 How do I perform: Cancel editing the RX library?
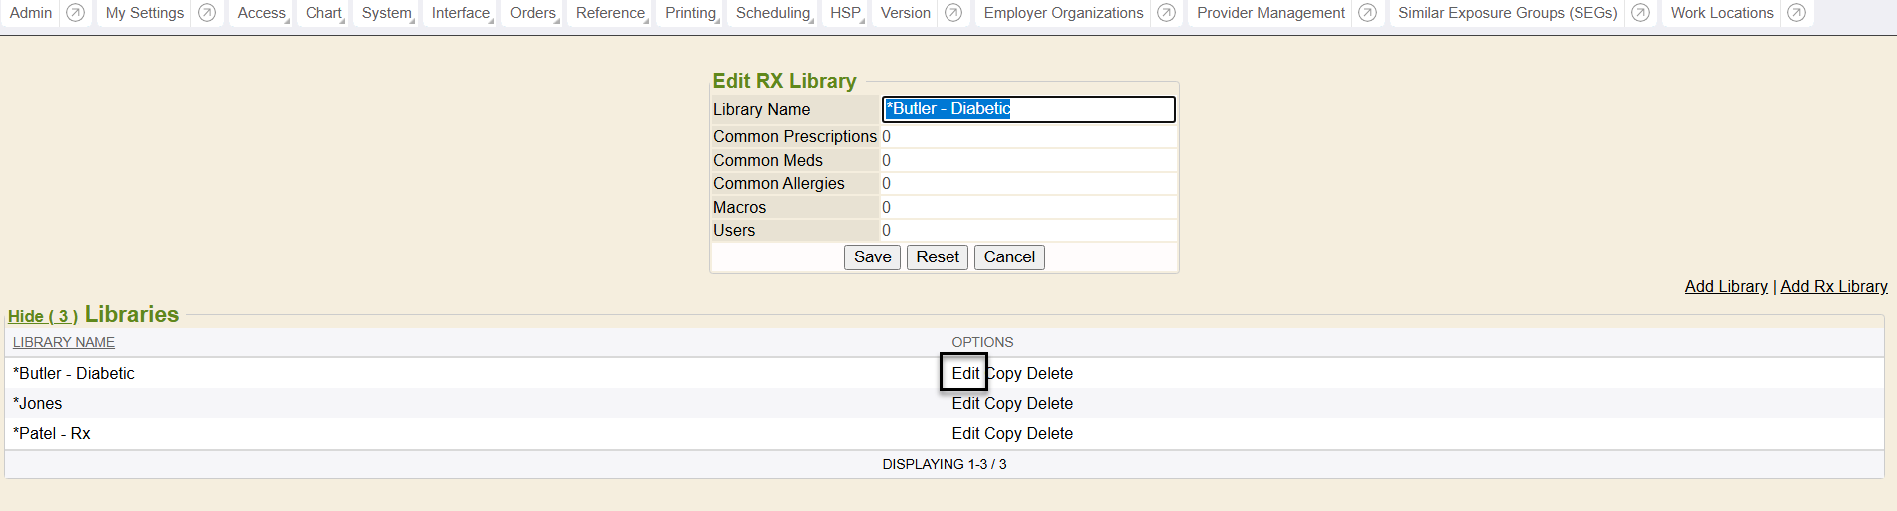pyautogui.click(x=1009, y=257)
